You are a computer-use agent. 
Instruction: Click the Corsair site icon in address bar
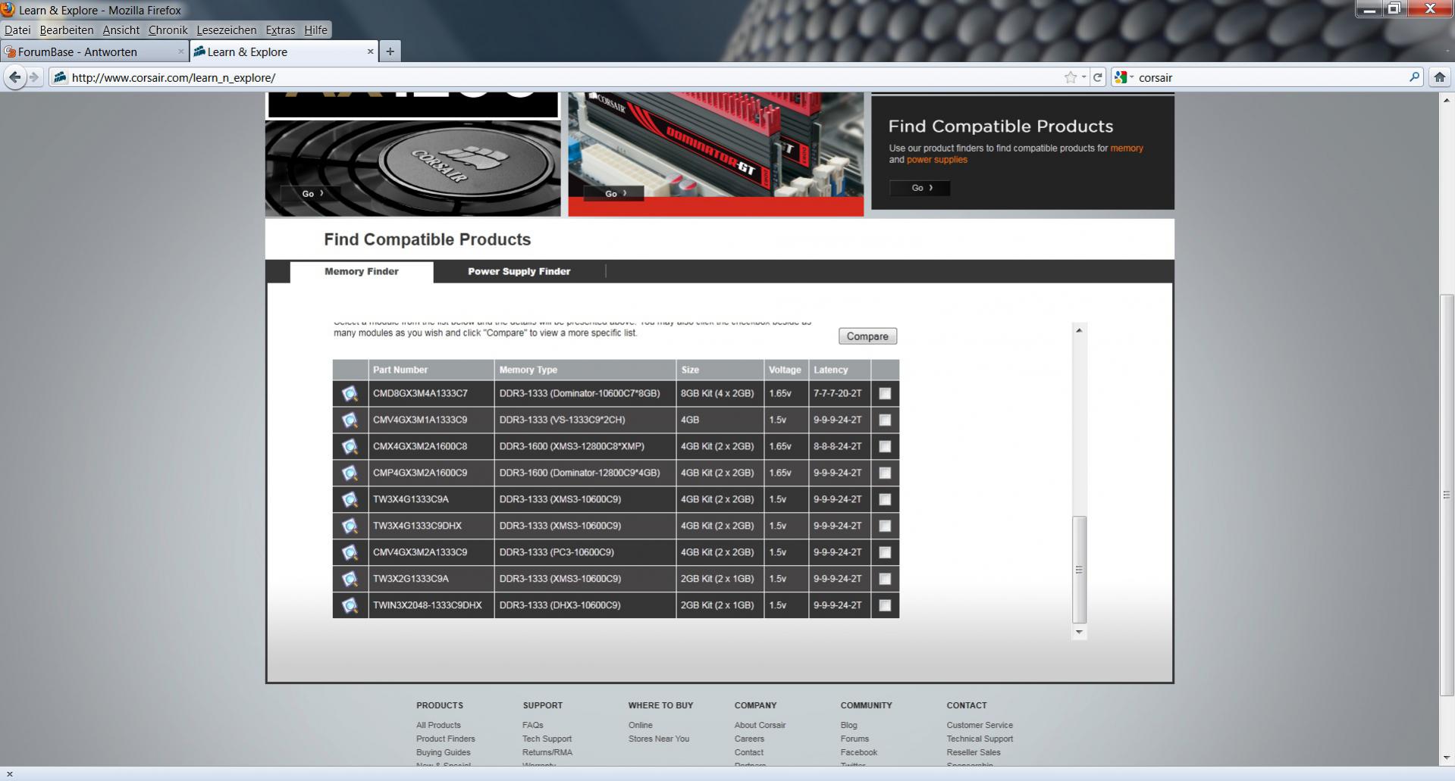tap(60, 77)
